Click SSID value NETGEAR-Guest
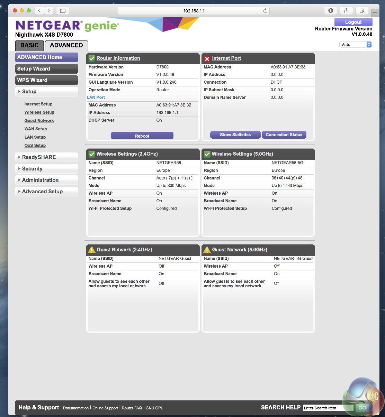This screenshot has width=385, height=417. [x=175, y=259]
